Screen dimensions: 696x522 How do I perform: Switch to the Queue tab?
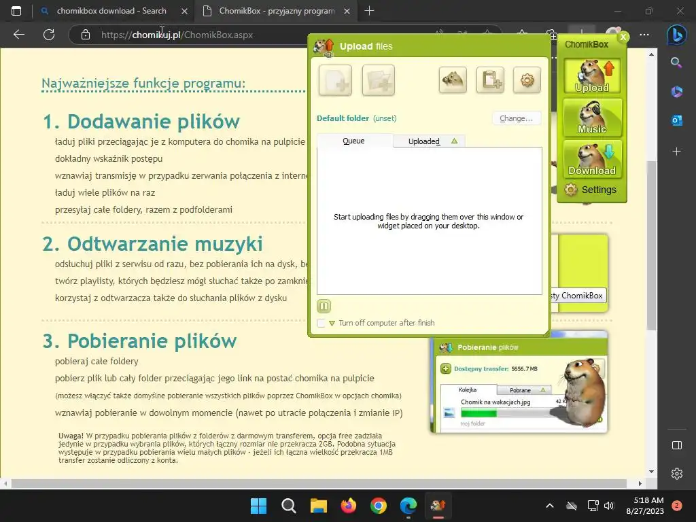pos(353,141)
